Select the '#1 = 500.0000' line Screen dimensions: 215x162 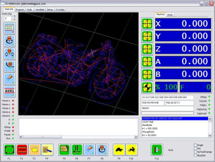(x=175, y=129)
